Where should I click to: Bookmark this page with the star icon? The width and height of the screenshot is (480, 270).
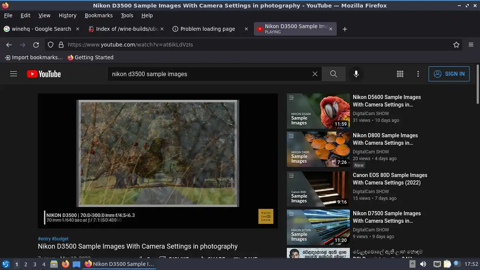click(x=456, y=45)
